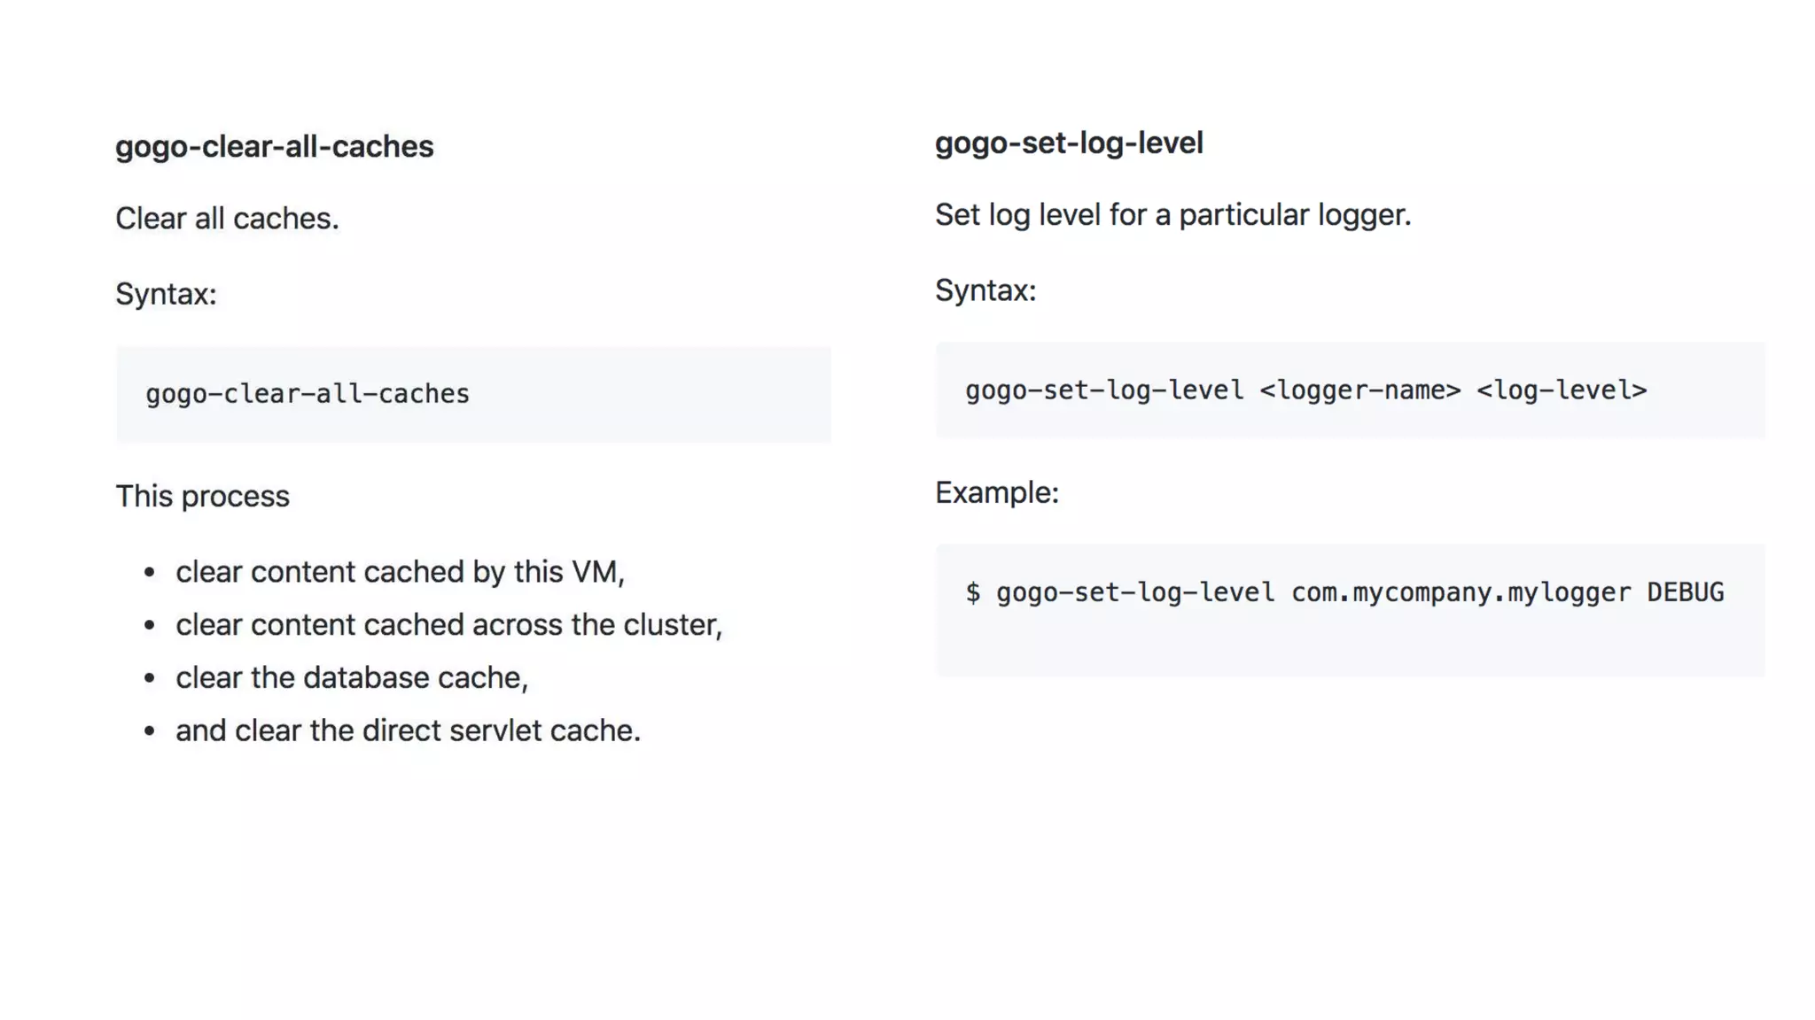Click bullet "clear content cached across the cluster"

448,625
